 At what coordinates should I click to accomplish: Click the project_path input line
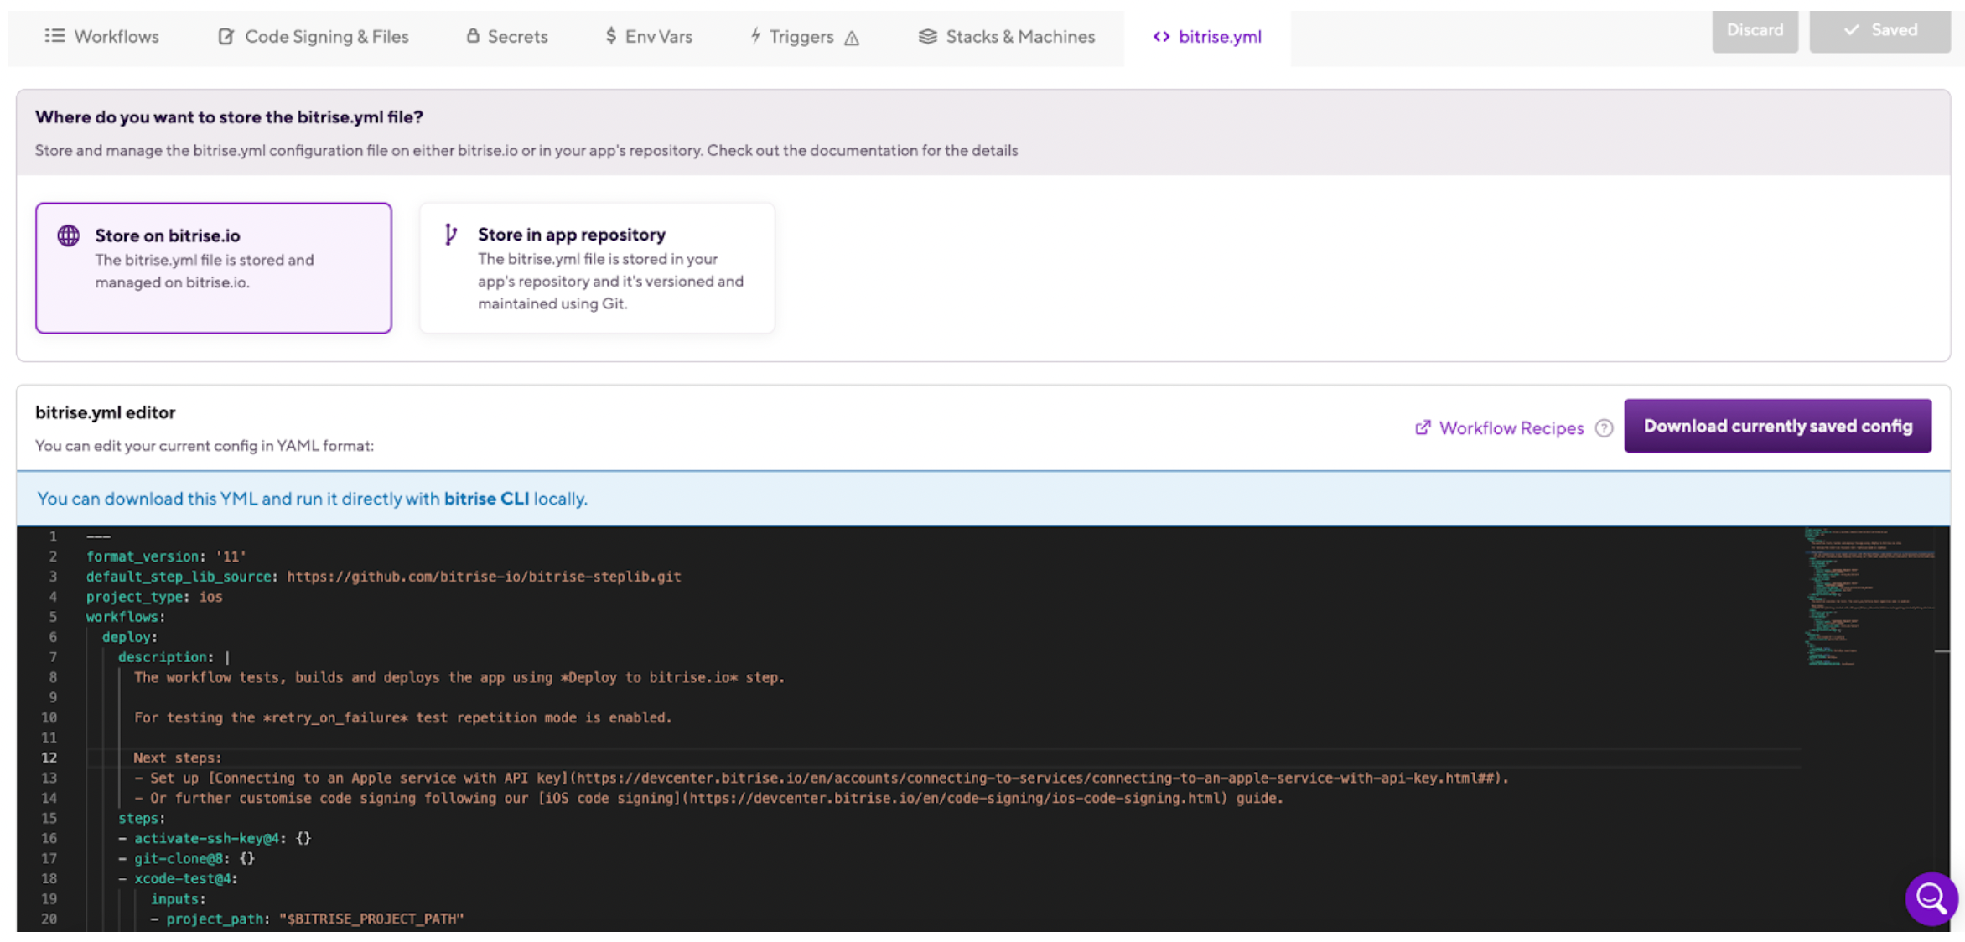307,919
